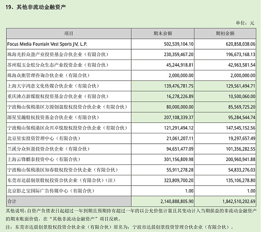Screen dimensions: 261x232
Task: Click the 合计 total row label
Action: 12,201
